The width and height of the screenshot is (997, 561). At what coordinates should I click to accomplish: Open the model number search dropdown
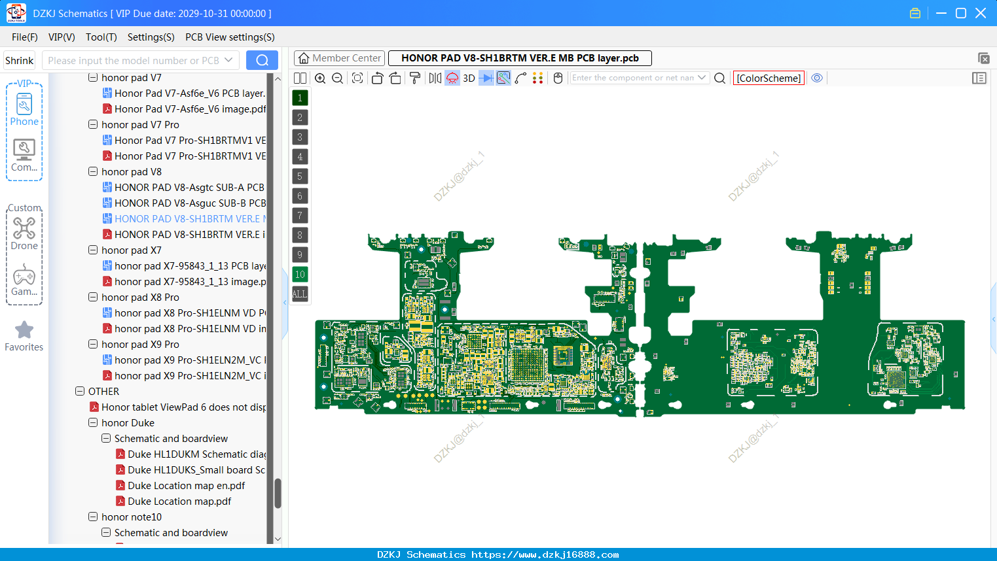(x=228, y=60)
